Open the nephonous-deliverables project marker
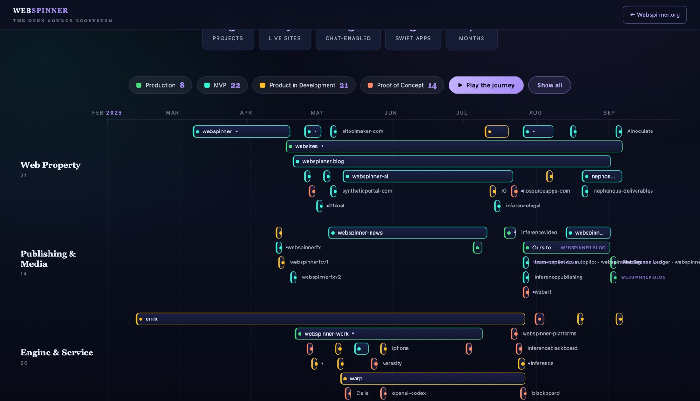Screen dimensions: 700x401 [585, 191]
